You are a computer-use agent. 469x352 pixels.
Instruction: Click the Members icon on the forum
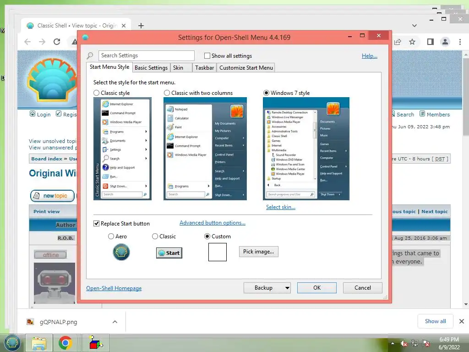[422, 114]
